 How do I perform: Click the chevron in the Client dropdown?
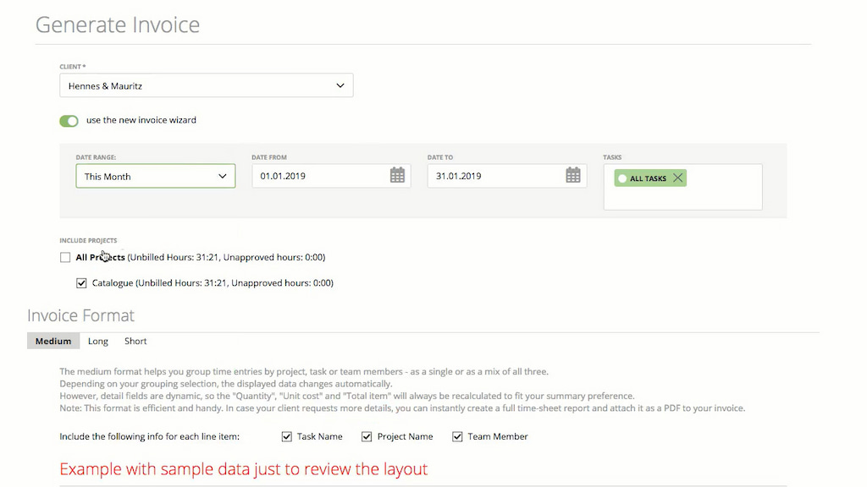click(x=340, y=85)
